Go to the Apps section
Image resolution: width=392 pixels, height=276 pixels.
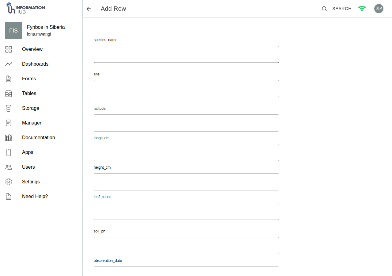[x=28, y=152]
